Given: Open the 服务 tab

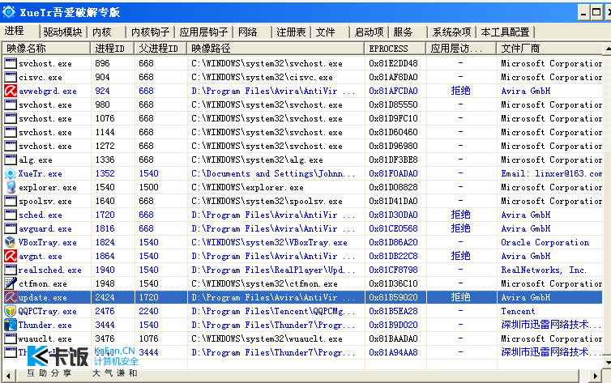Looking at the screenshot, I should pos(403,32).
